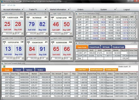Click the Auto Sort button
This screenshot has width=139, height=100.
(x=82, y=69)
